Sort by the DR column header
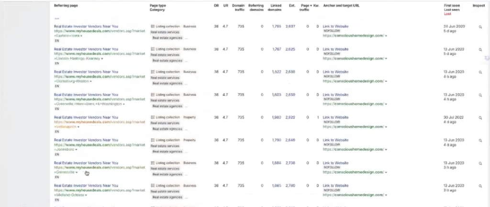 pyautogui.click(x=216, y=5)
